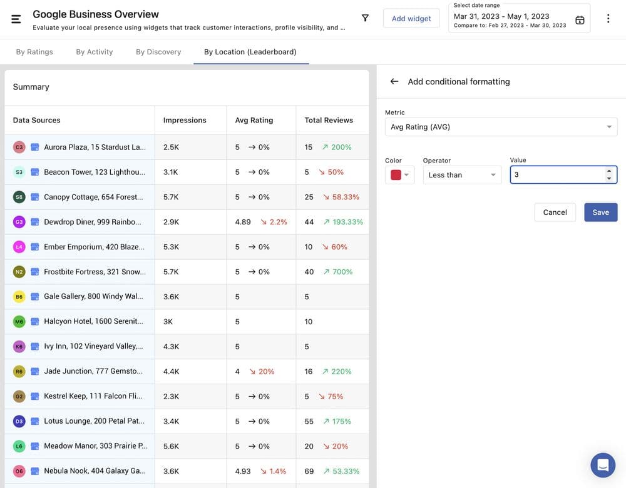
Task: Open the chat support bubble
Action: 603,465
